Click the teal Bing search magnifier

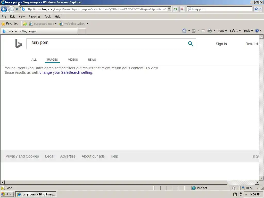[x=191, y=44]
